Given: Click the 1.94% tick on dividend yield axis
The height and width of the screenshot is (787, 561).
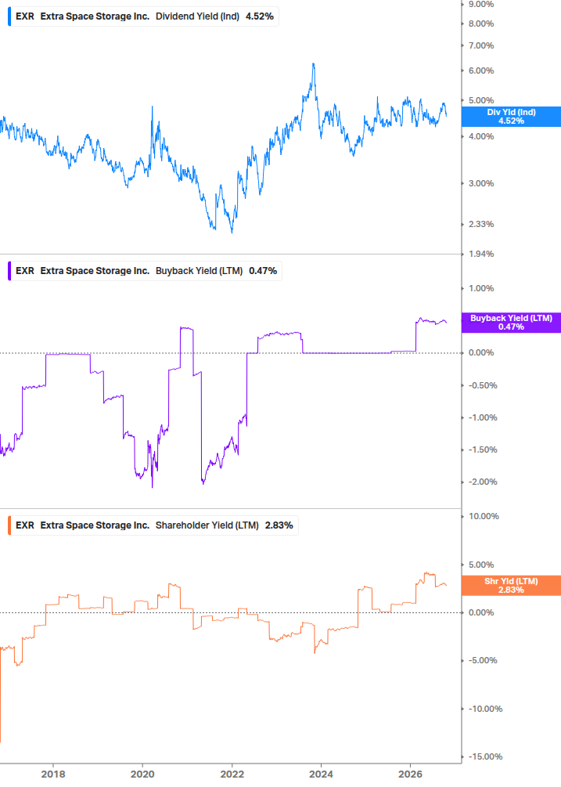Looking at the screenshot, I should pyautogui.click(x=481, y=254).
